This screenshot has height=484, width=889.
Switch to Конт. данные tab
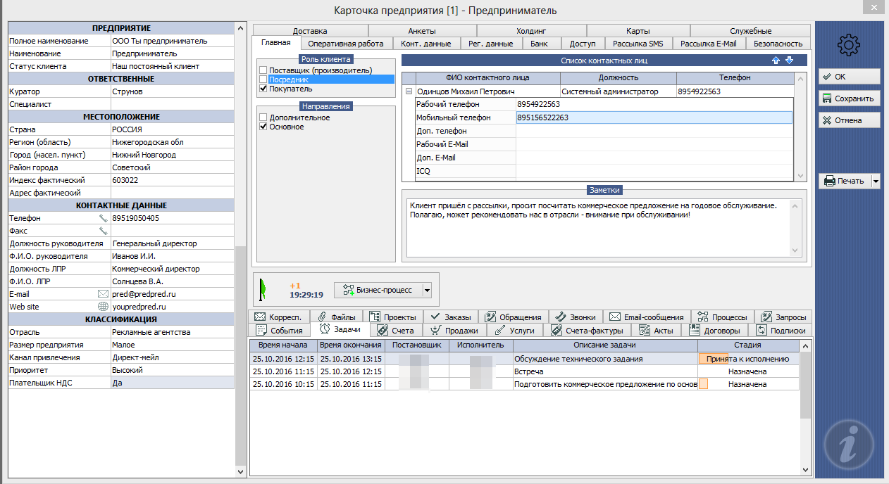[426, 44]
